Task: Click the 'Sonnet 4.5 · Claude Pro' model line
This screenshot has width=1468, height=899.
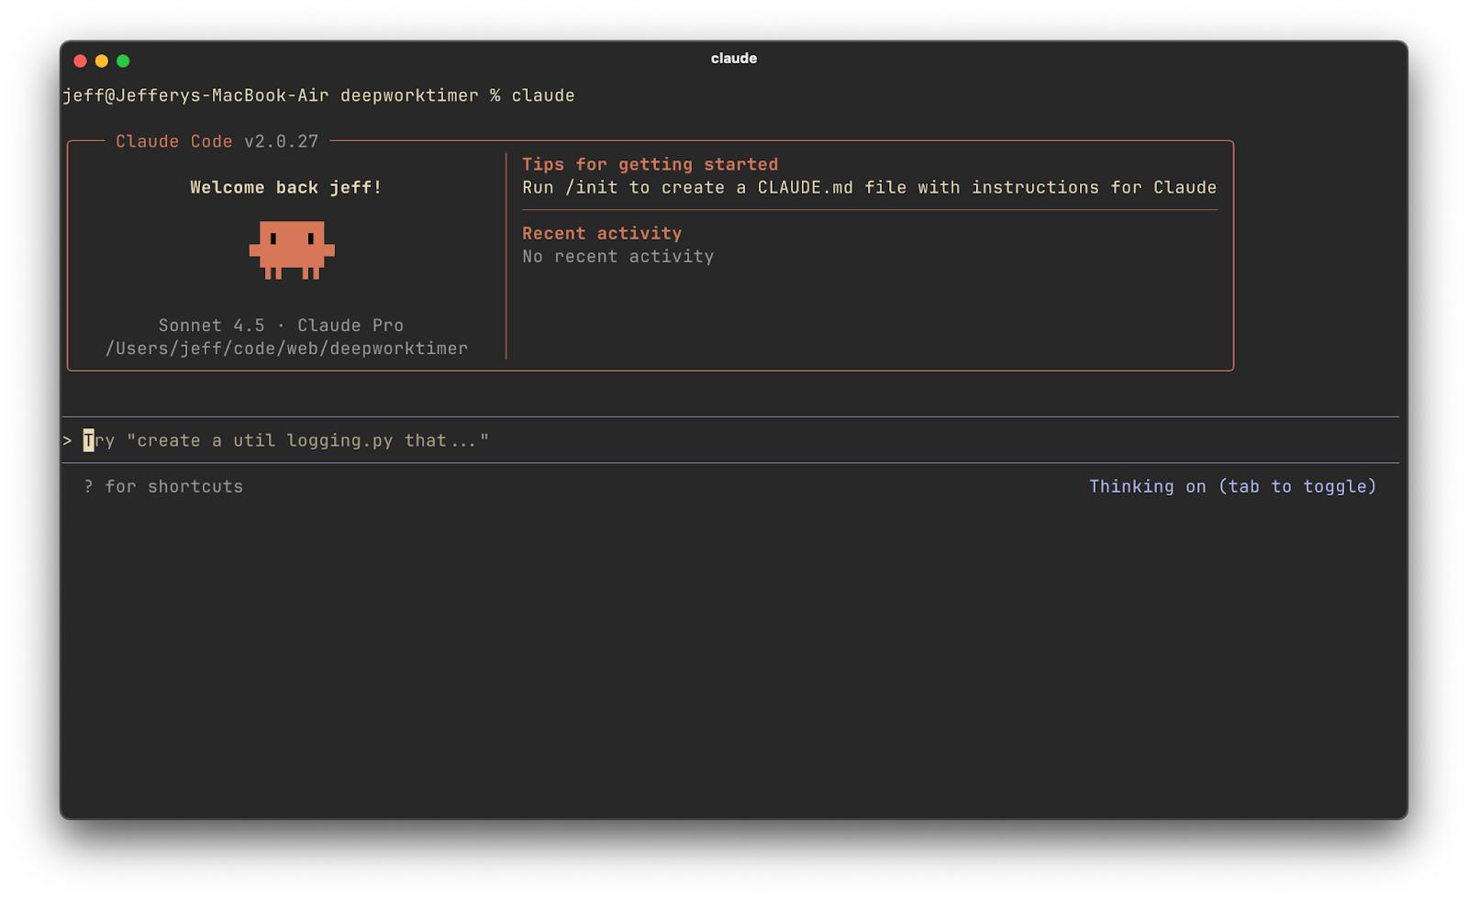Action: click(281, 326)
